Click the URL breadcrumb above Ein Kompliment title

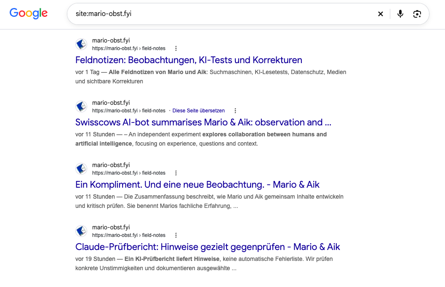click(128, 173)
